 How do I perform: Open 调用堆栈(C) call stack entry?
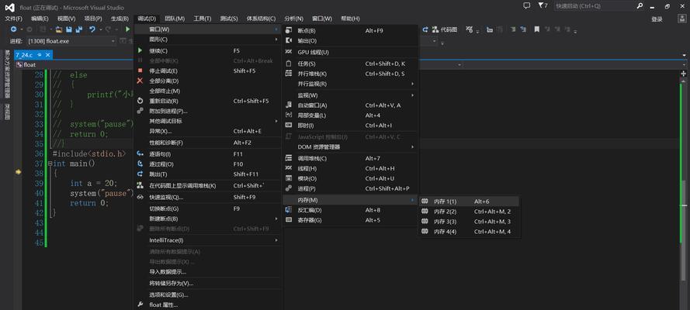[x=350, y=159]
